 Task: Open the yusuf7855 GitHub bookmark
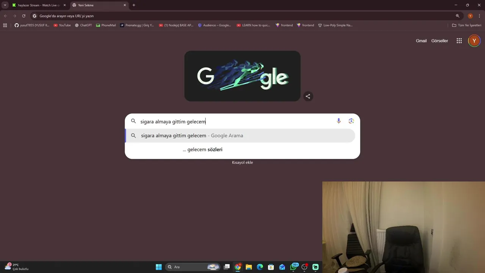[32, 25]
